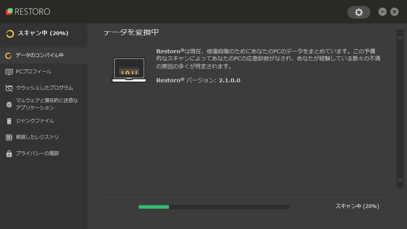Open the 破損したレジストリ section

point(44,137)
